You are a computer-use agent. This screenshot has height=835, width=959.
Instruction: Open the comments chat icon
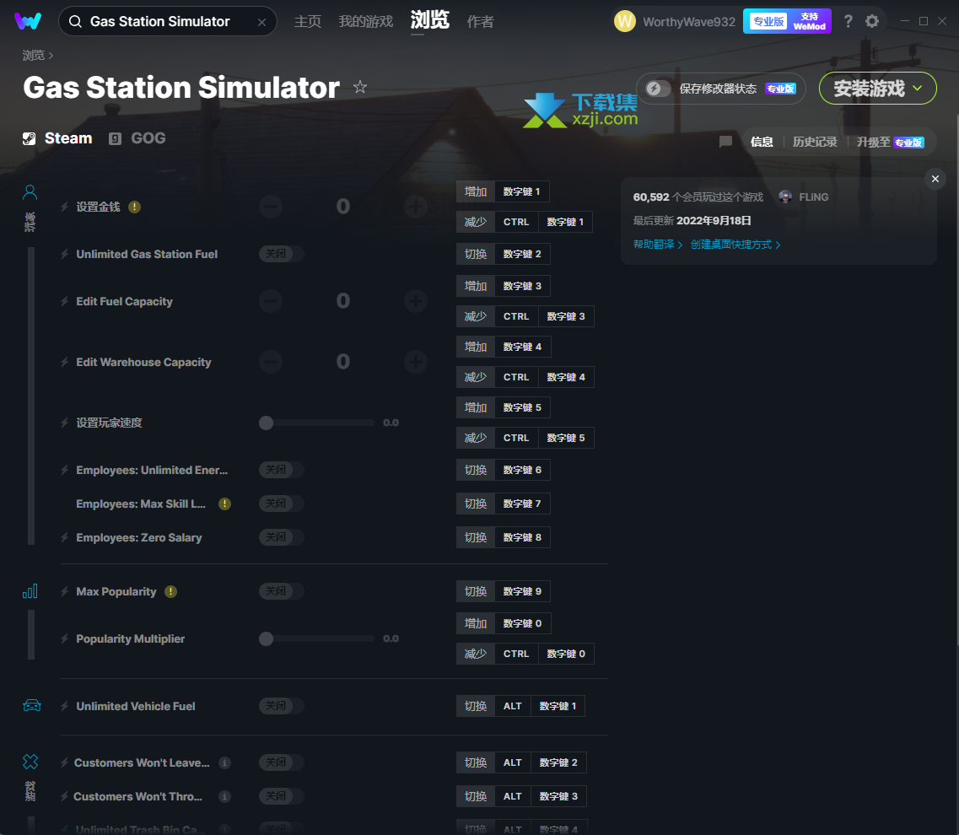725,142
